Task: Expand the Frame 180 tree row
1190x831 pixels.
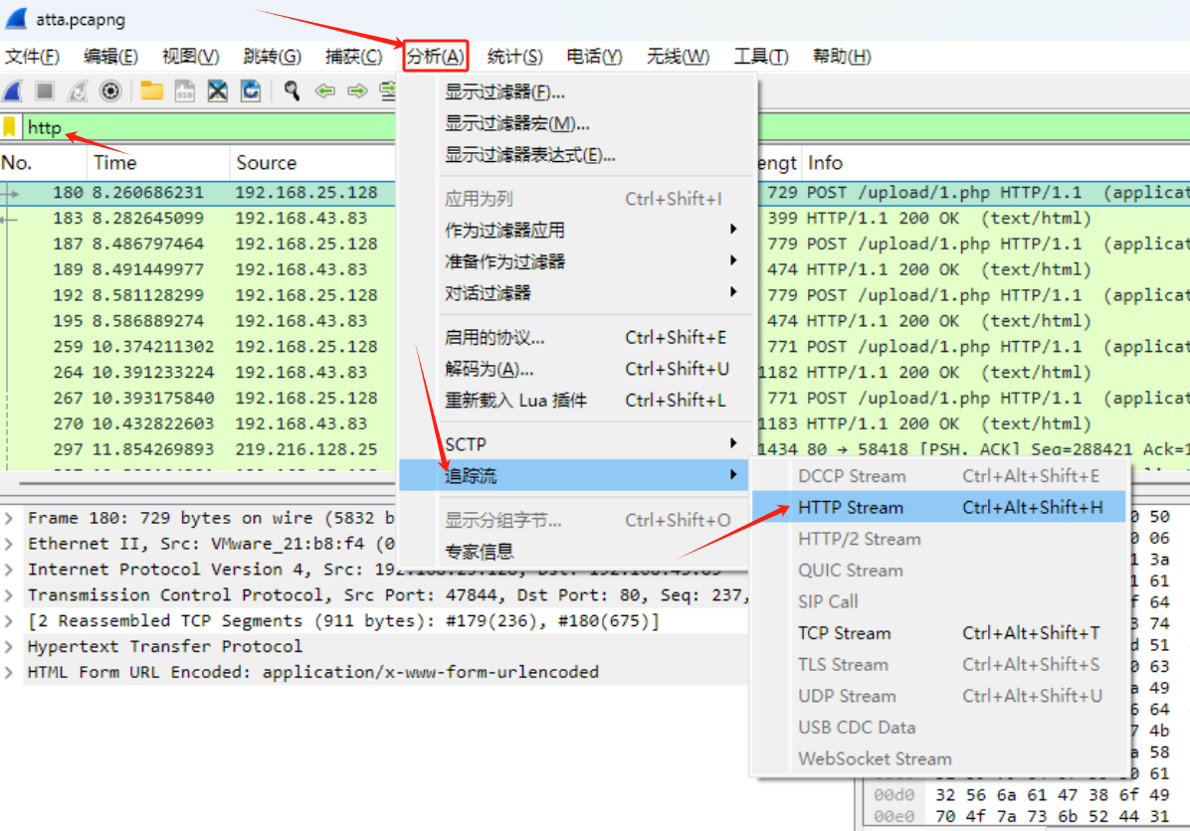Action: tap(9, 518)
